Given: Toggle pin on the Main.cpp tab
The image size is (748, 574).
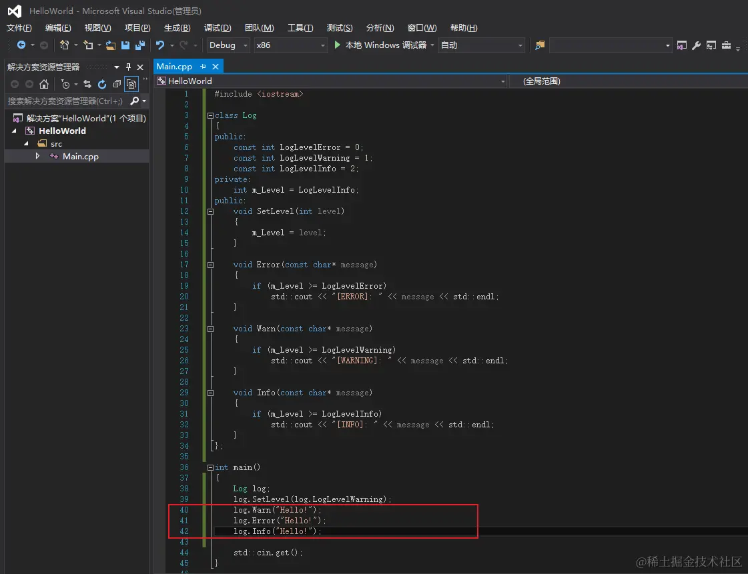Looking at the screenshot, I should (x=203, y=67).
